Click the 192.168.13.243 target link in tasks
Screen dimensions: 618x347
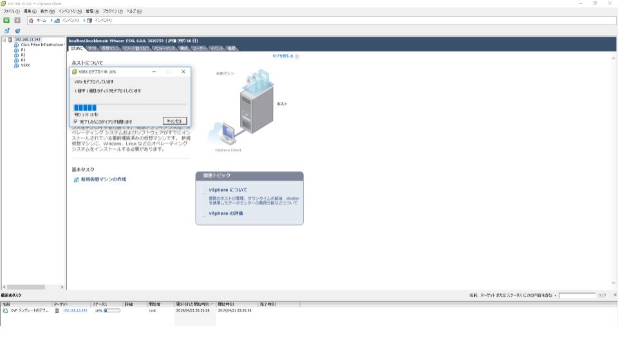tap(75, 310)
